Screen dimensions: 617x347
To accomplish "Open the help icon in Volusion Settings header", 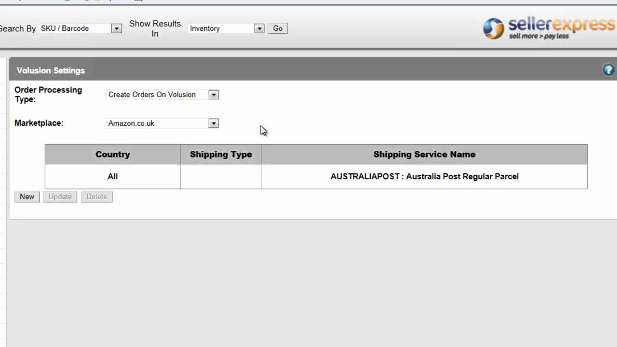I will tap(609, 70).
